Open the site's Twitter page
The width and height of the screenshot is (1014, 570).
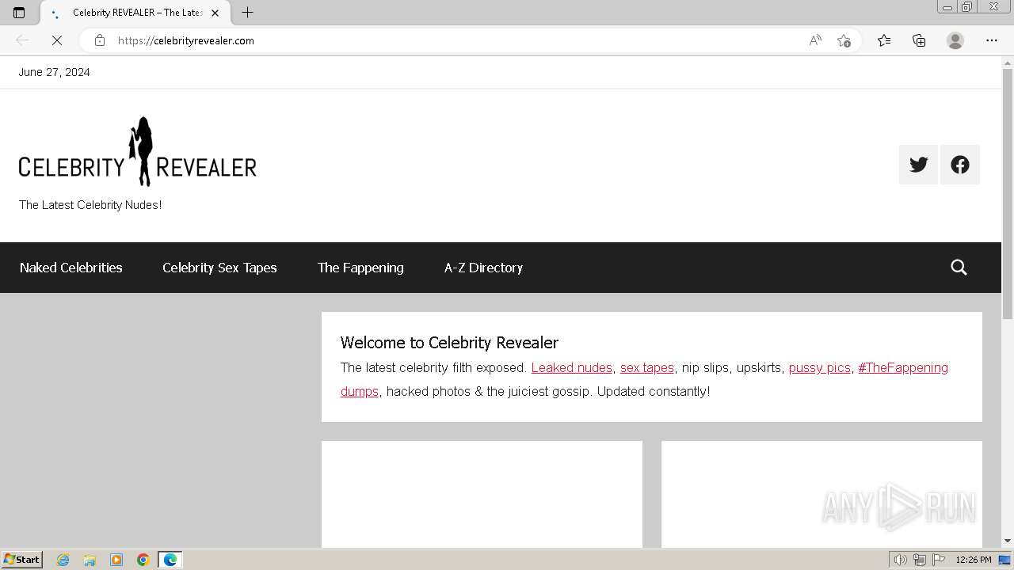[x=918, y=165]
